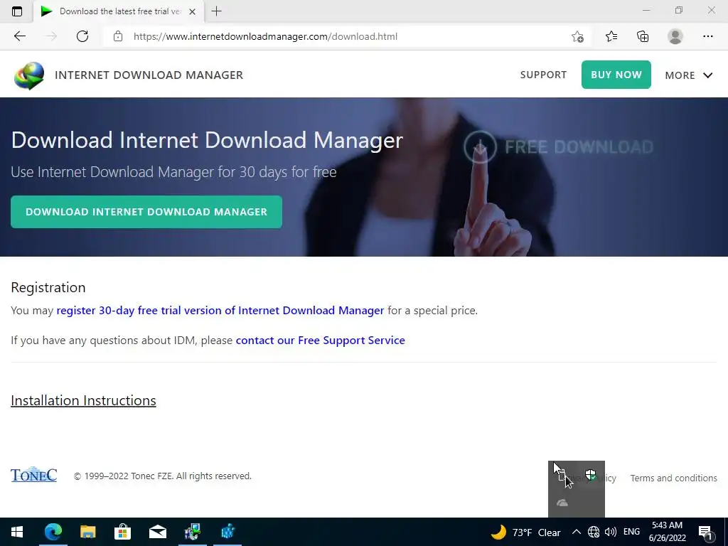Open the register 30-day free trial version link
This screenshot has height=546, width=728.
point(220,310)
